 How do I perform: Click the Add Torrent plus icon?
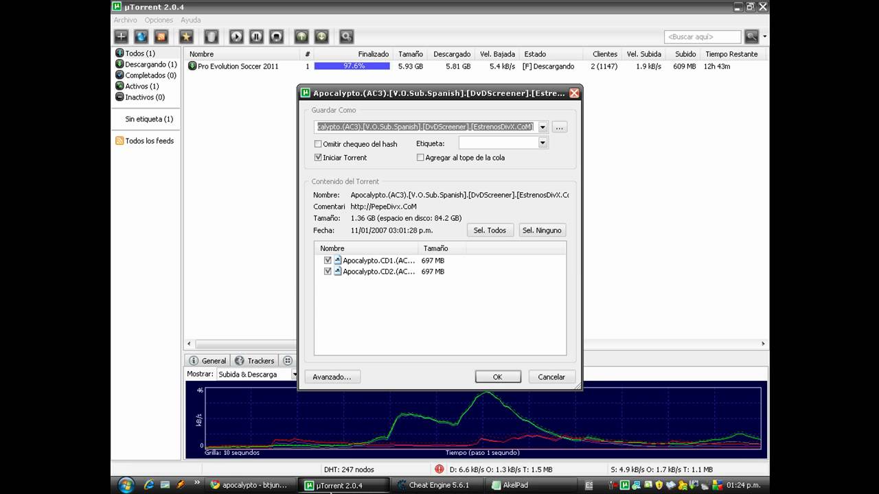[121, 36]
